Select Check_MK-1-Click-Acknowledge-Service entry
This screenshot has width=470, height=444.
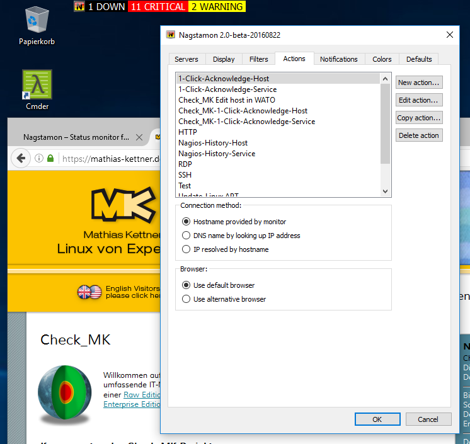[x=278, y=122]
